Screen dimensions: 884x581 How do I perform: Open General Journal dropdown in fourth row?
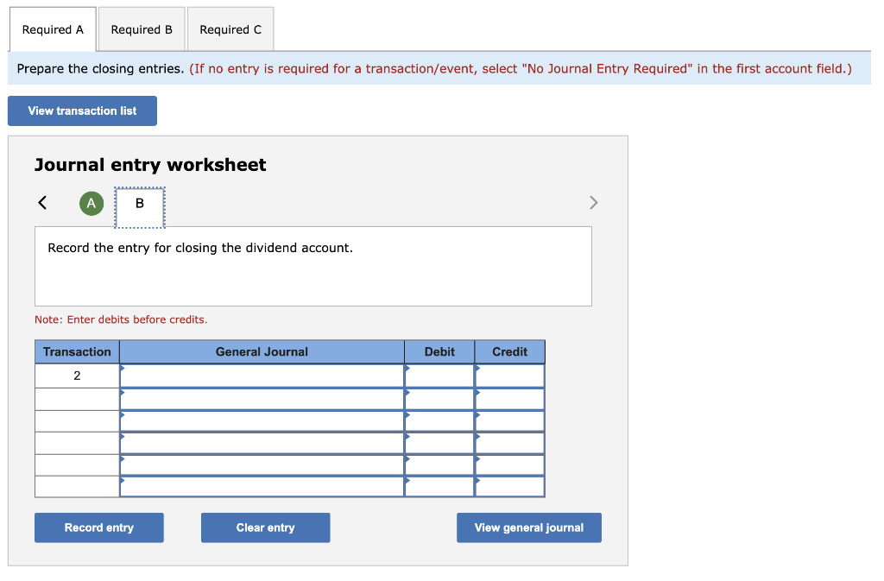click(262, 443)
